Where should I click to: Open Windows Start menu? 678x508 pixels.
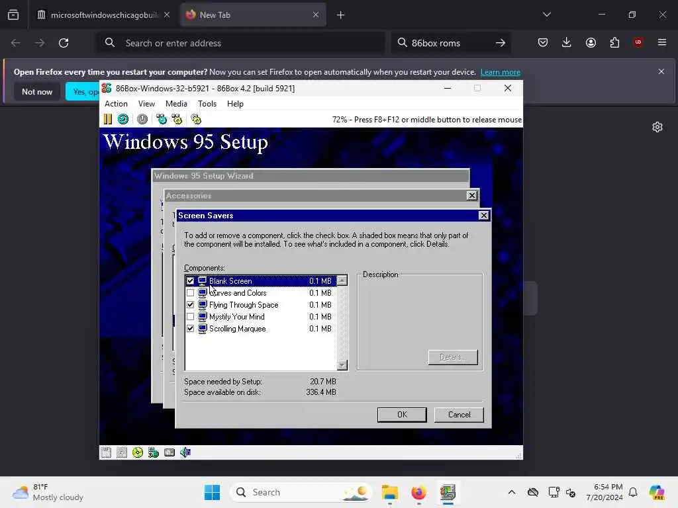(x=212, y=492)
